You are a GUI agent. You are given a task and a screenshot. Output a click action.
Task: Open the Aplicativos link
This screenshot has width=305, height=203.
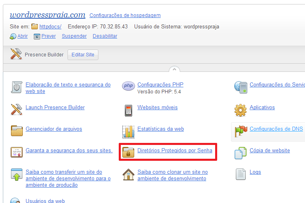tap(262, 108)
